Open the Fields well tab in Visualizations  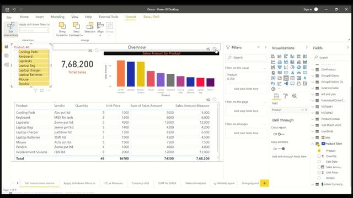(x=276, y=96)
